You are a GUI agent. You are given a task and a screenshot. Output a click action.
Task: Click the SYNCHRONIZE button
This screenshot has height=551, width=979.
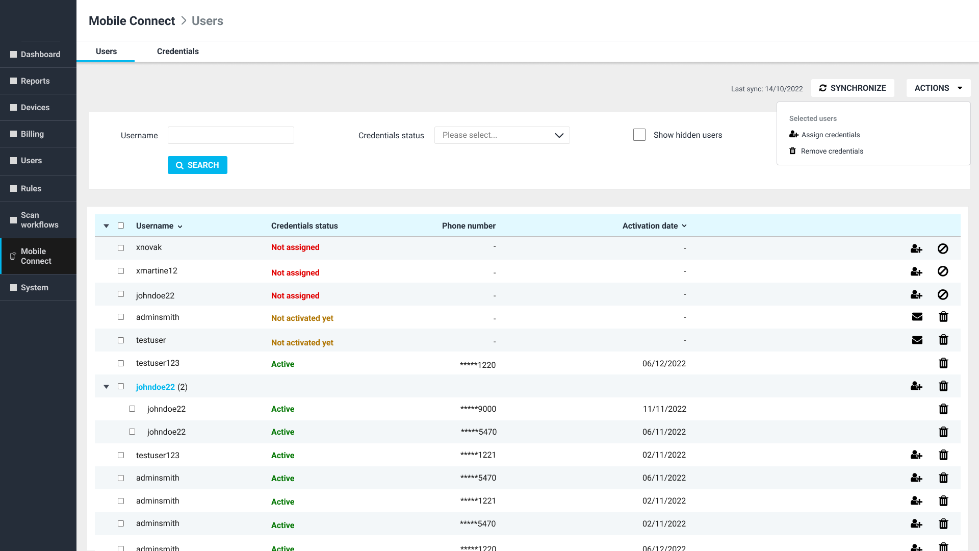(853, 88)
